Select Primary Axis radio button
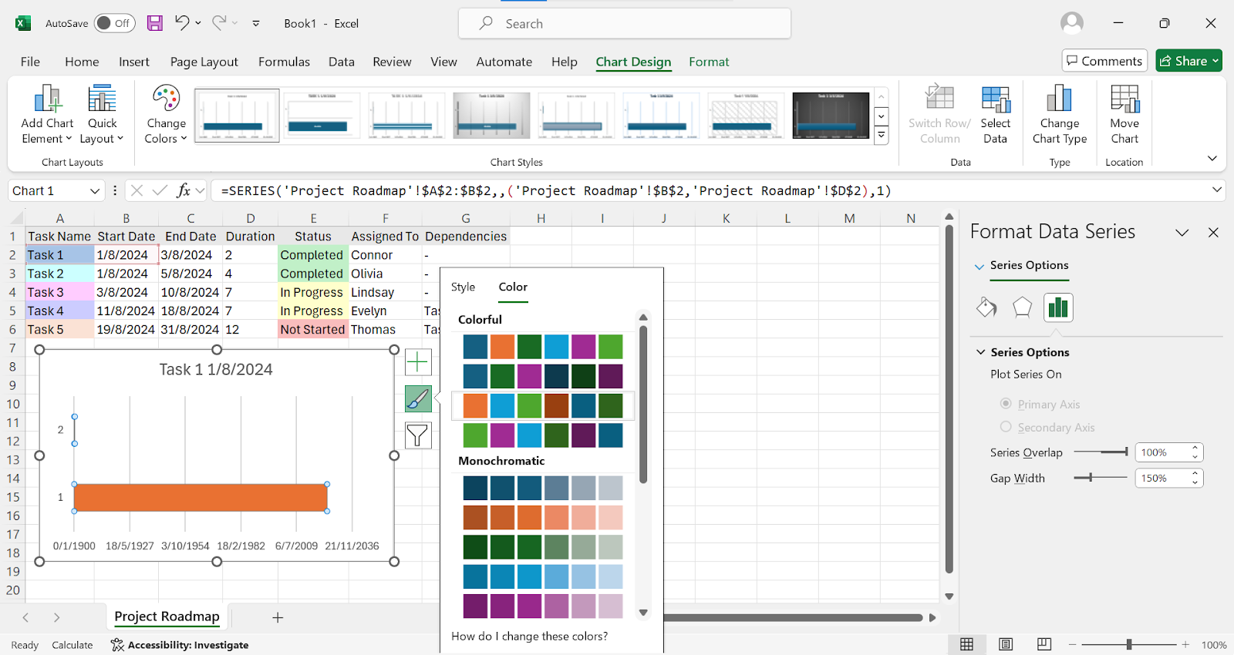 pos(1006,404)
